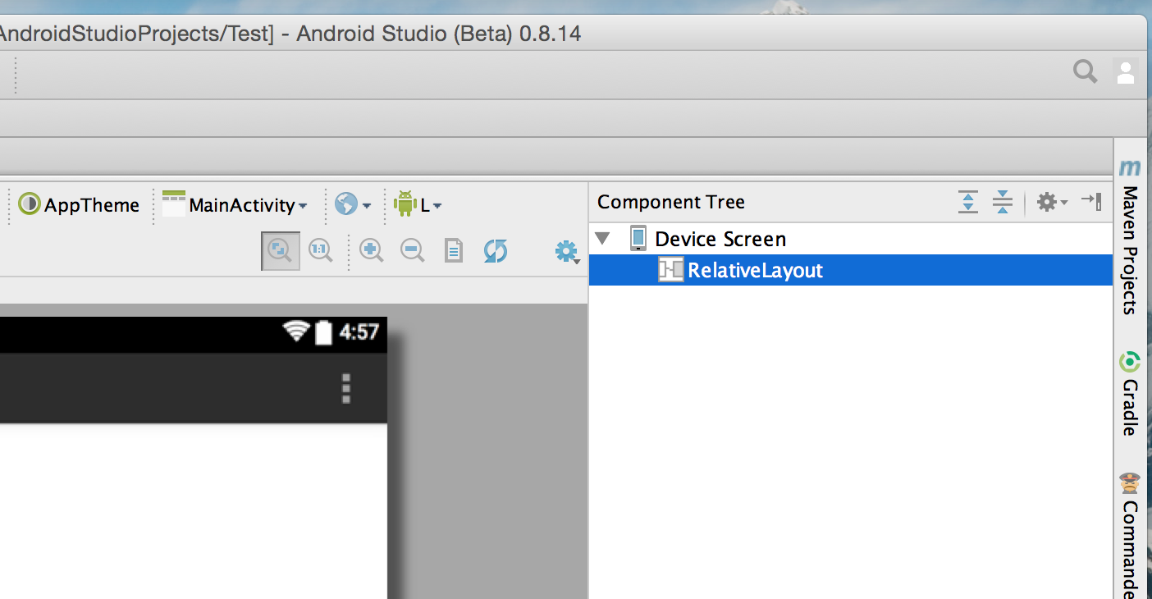
Task: Open the Gradle side tab
Action: pos(1130,394)
